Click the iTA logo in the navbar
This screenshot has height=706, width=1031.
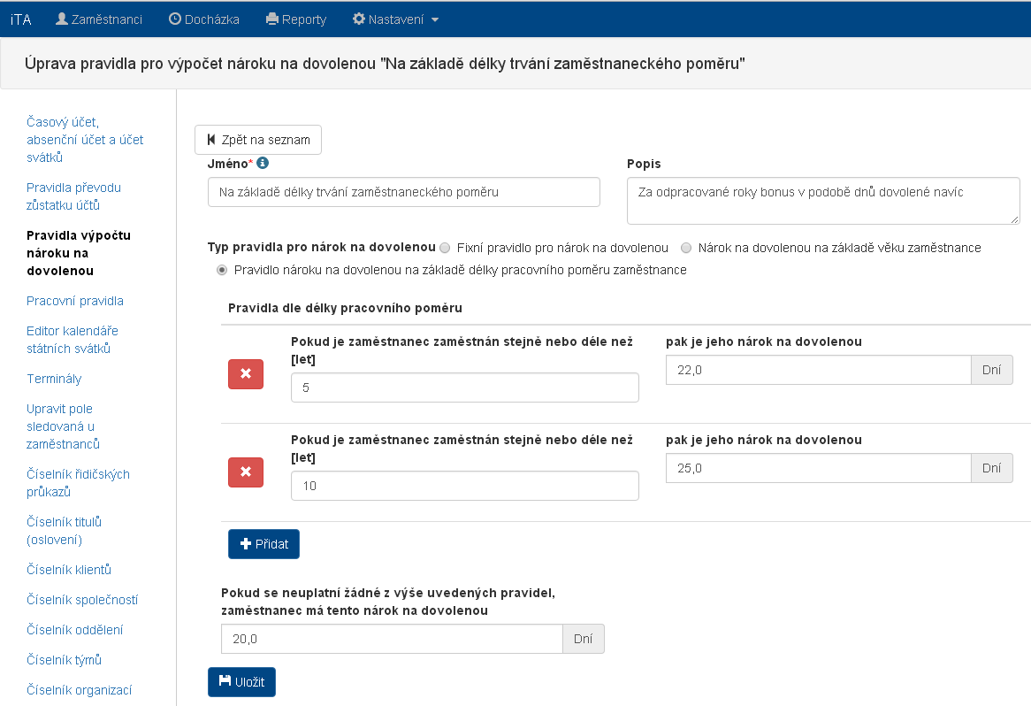click(x=20, y=19)
